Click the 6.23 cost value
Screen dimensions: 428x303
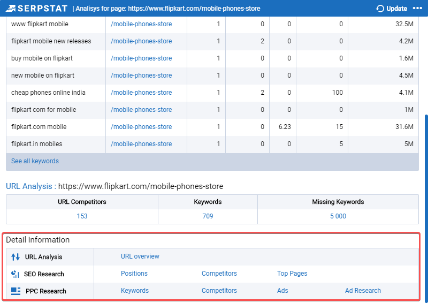(285, 127)
